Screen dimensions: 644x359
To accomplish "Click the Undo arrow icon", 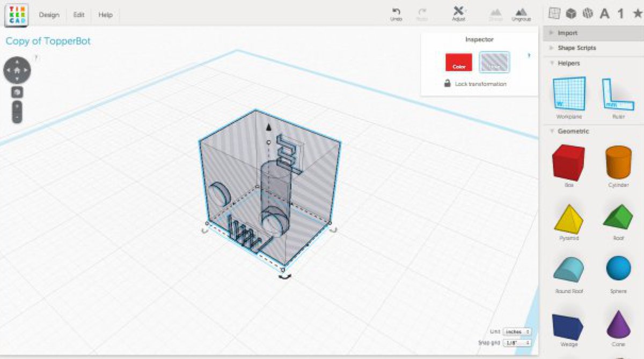I will 396,11.
